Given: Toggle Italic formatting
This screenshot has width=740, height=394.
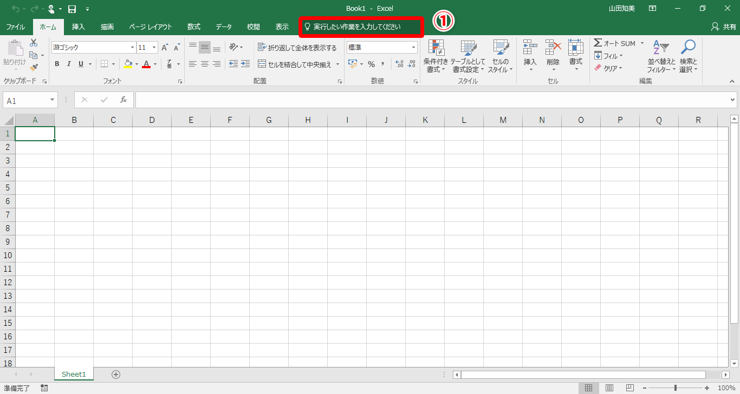Looking at the screenshot, I should click(x=69, y=64).
